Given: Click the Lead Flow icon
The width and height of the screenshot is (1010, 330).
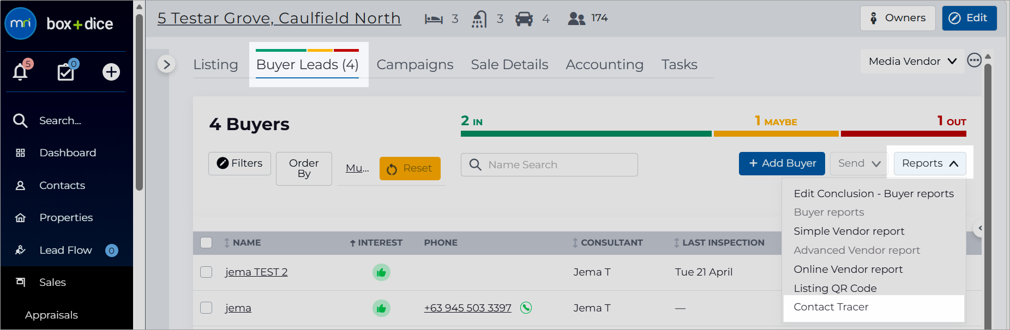Looking at the screenshot, I should [x=20, y=250].
